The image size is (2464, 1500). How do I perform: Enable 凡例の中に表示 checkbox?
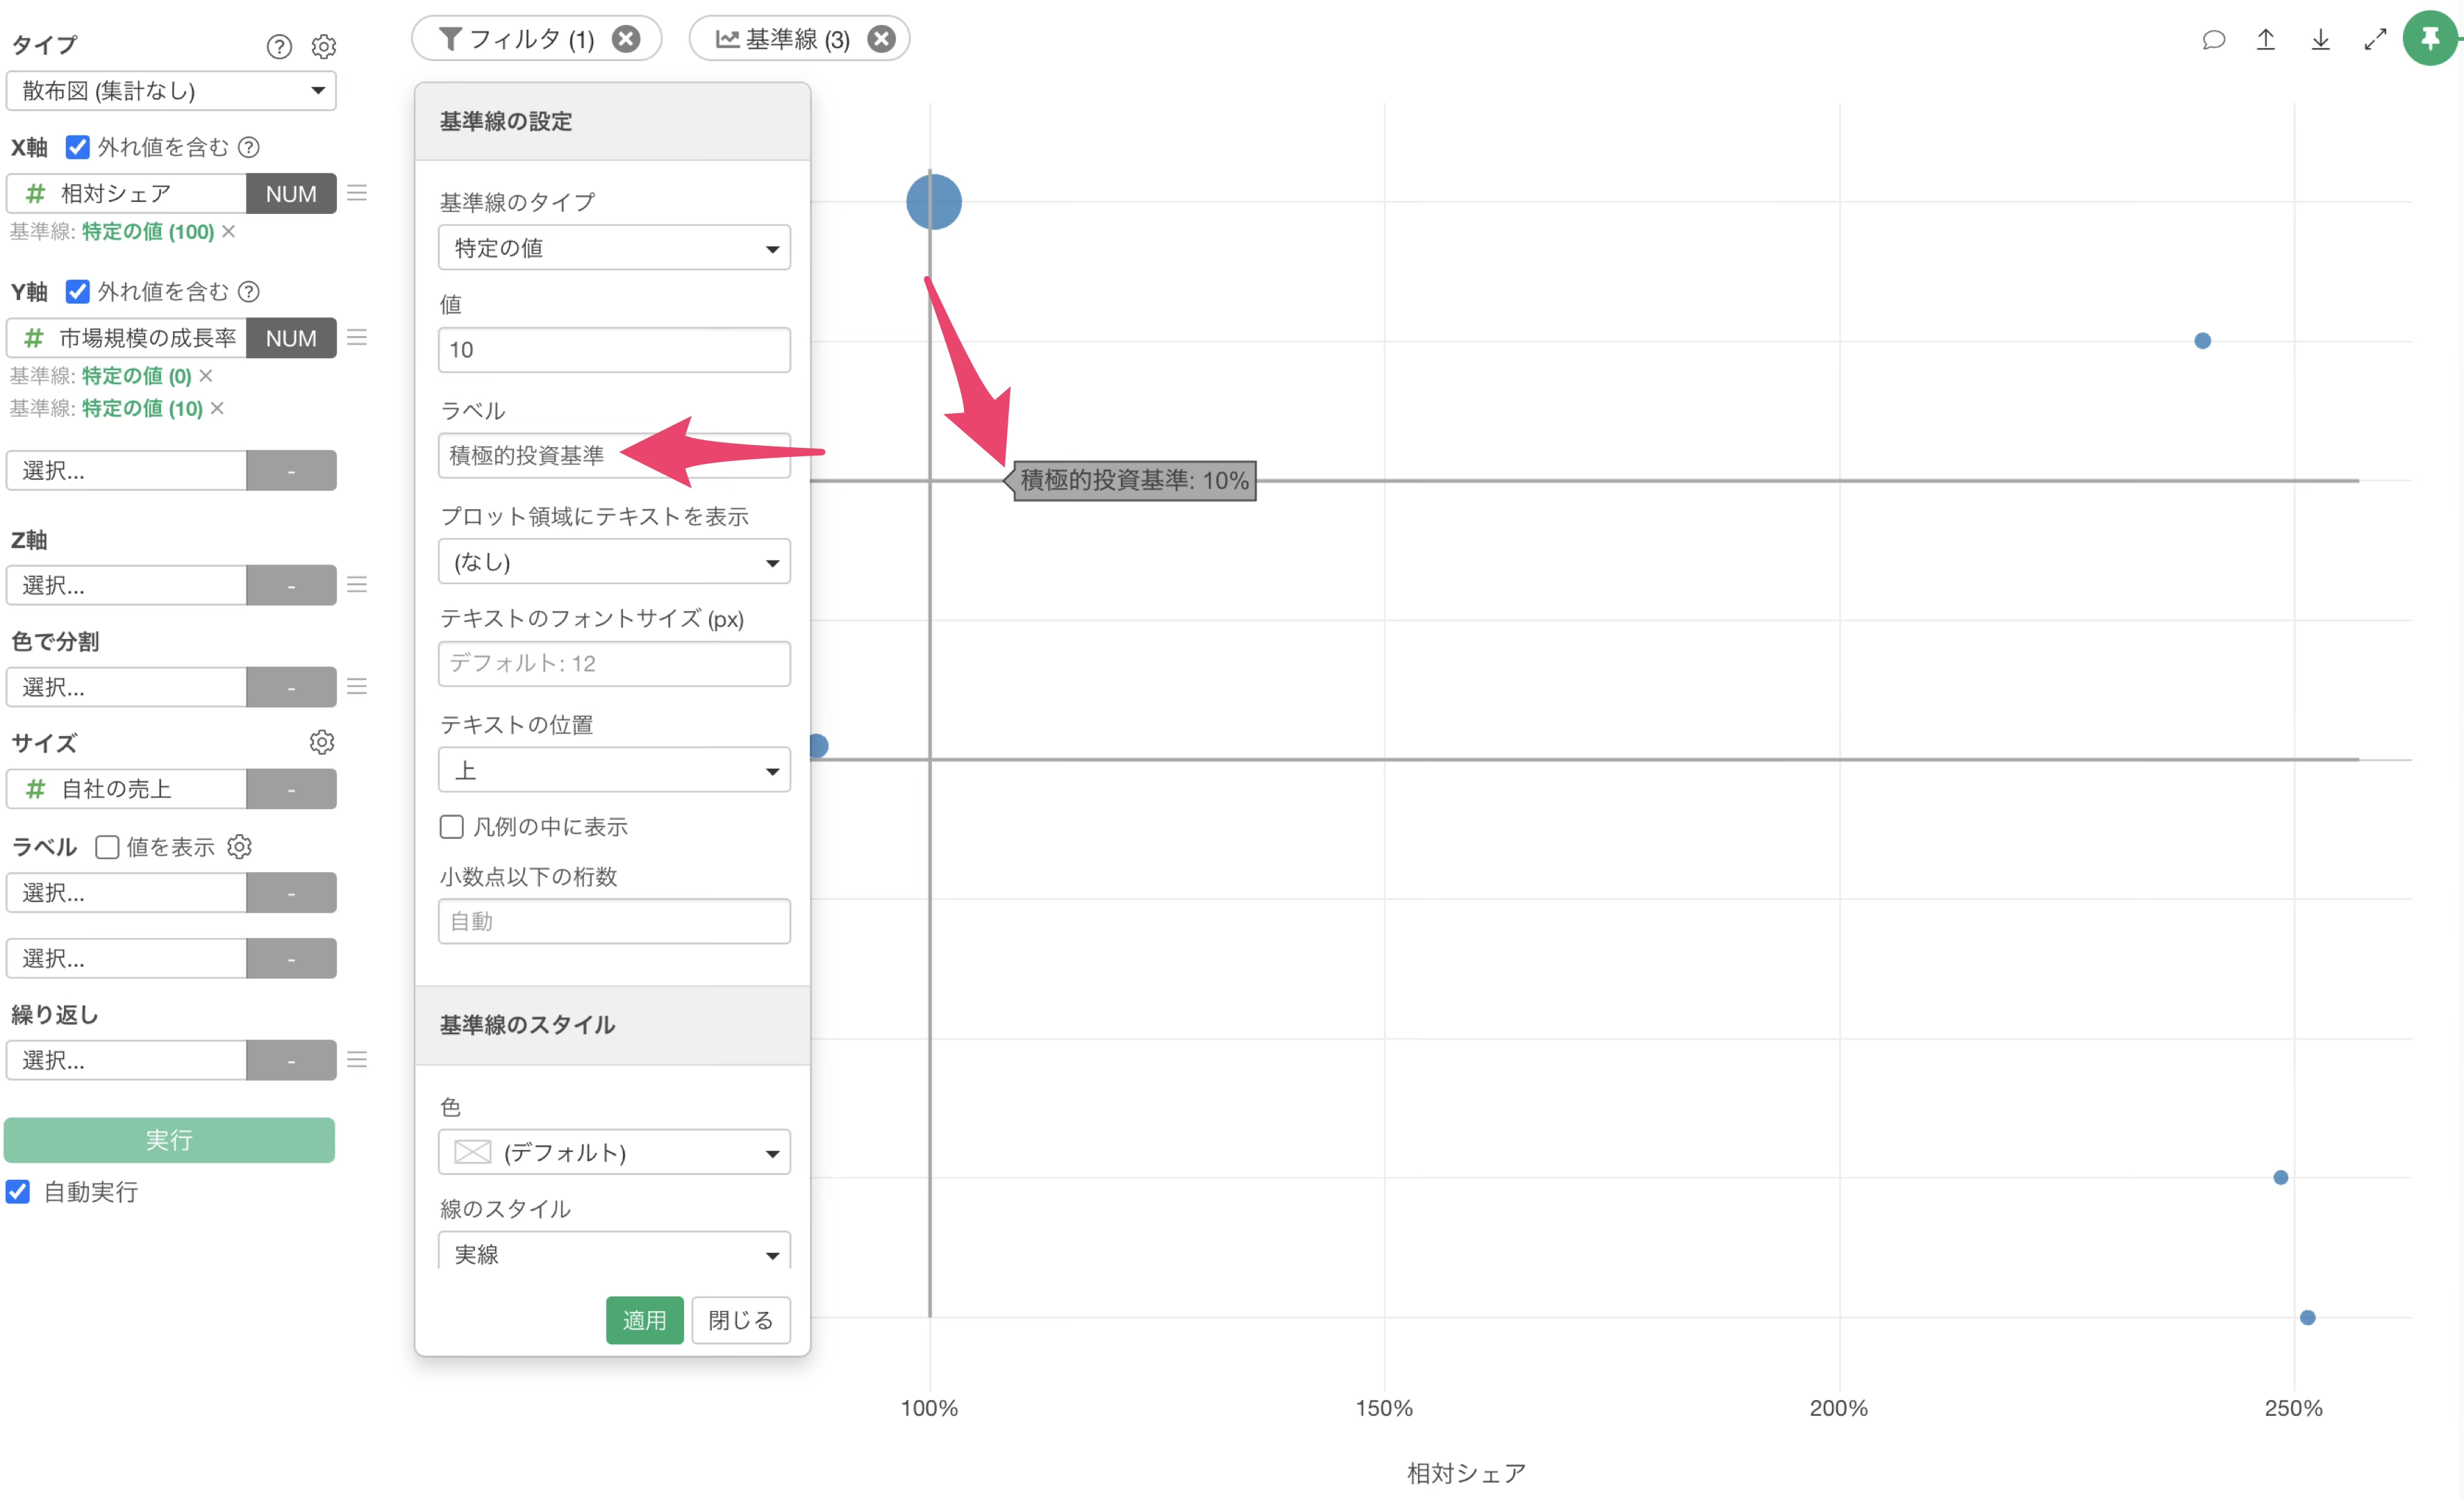point(452,826)
